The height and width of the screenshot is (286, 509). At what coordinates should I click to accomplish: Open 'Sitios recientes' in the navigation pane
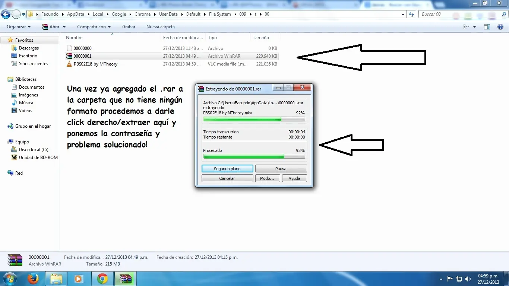(x=33, y=64)
